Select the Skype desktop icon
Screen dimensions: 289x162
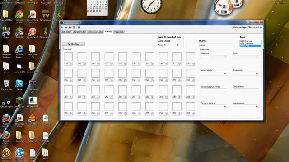point(19,85)
